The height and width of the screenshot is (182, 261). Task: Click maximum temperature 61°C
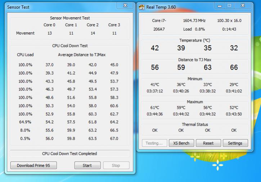(x=155, y=108)
